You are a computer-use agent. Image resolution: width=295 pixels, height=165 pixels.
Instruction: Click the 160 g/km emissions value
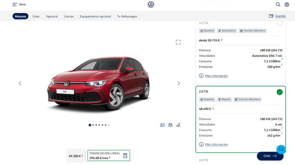(274, 67)
